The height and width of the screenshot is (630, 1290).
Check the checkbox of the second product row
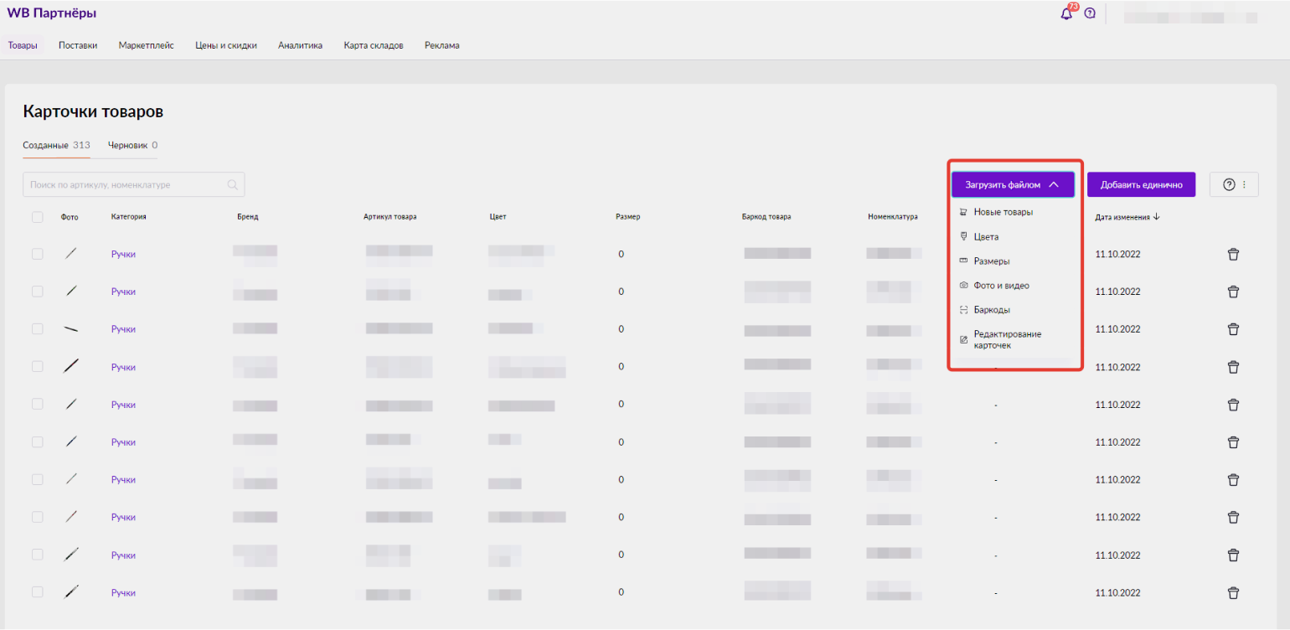click(37, 292)
